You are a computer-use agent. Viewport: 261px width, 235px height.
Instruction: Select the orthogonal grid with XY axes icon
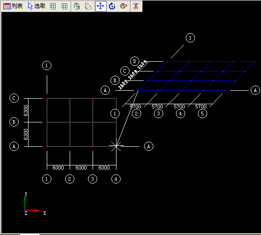point(77,7)
